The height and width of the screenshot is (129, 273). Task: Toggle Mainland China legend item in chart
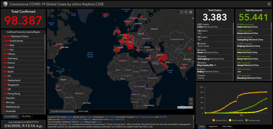tap(219, 120)
